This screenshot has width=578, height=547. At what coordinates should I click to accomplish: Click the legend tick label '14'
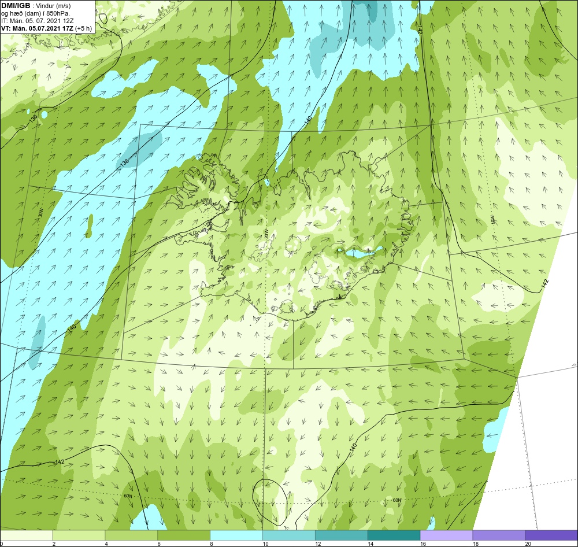click(x=370, y=544)
